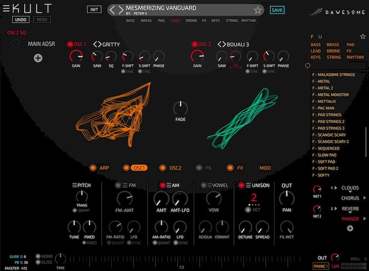Change the OSC 1 GRITTY waveform with its arrows
The width and height of the screenshot is (369, 271).
(x=97, y=44)
